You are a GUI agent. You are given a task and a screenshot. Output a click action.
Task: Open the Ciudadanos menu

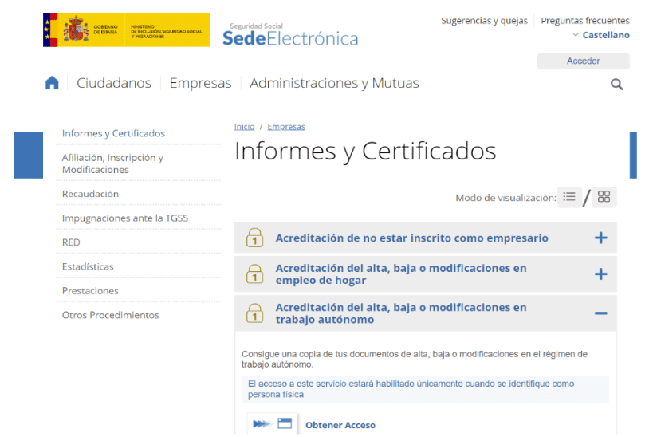point(114,83)
